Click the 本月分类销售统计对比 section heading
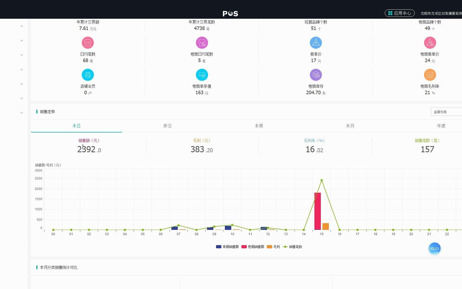This screenshot has width=462, height=289. [59, 267]
